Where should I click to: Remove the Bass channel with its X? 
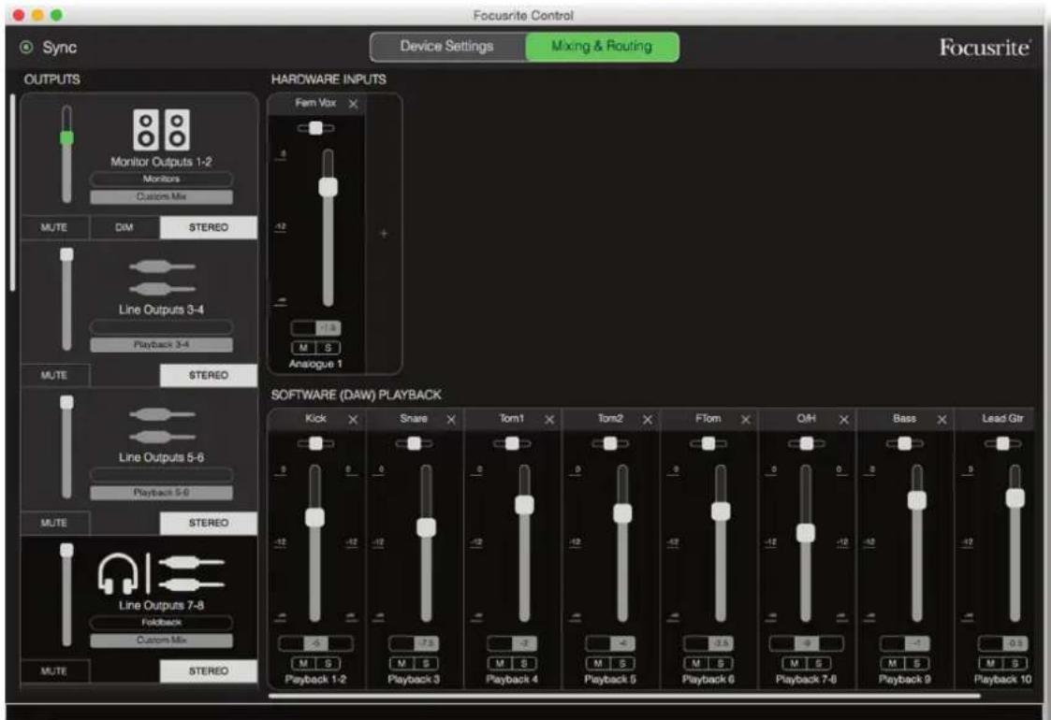[x=942, y=419]
